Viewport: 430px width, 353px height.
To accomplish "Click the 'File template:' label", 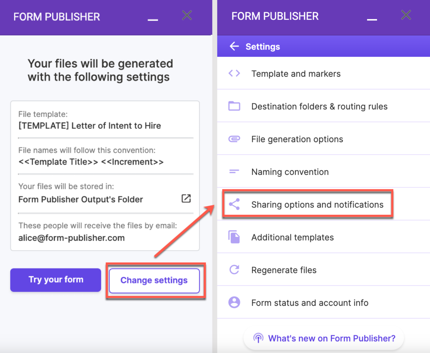I will [43, 114].
